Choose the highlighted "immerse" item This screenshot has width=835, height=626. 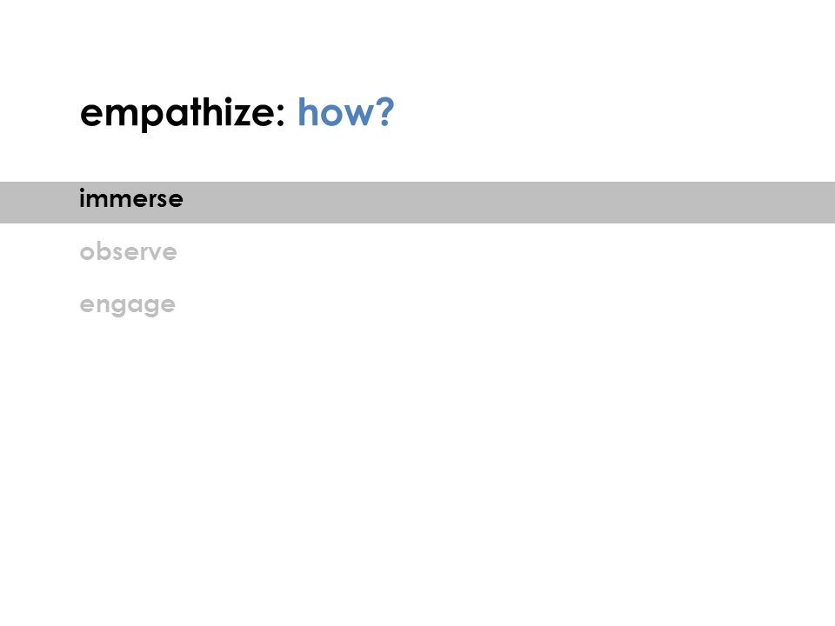131,198
